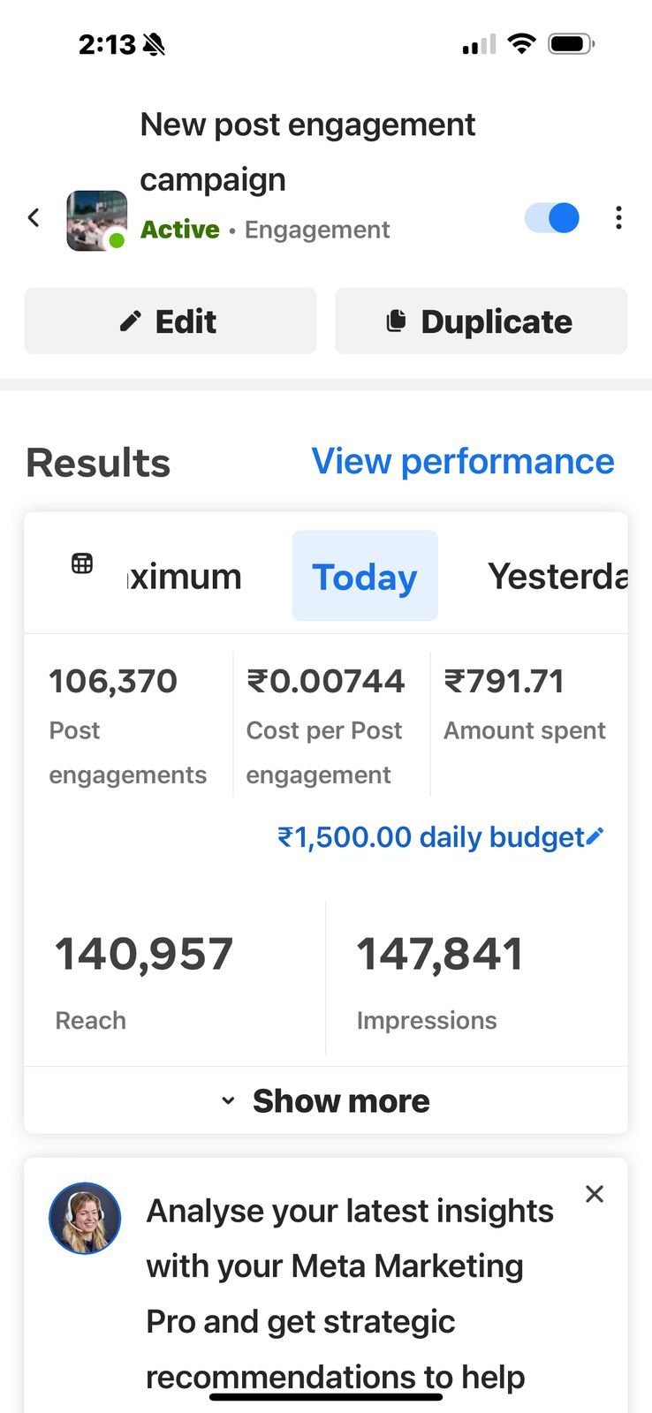The width and height of the screenshot is (652, 1413).
Task: Tap the campaign thumbnail image
Action: click(x=97, y=220)
